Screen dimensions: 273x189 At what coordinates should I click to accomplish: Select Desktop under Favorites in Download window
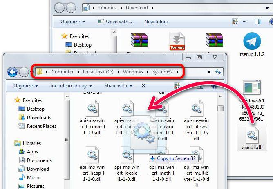point(78,44)
